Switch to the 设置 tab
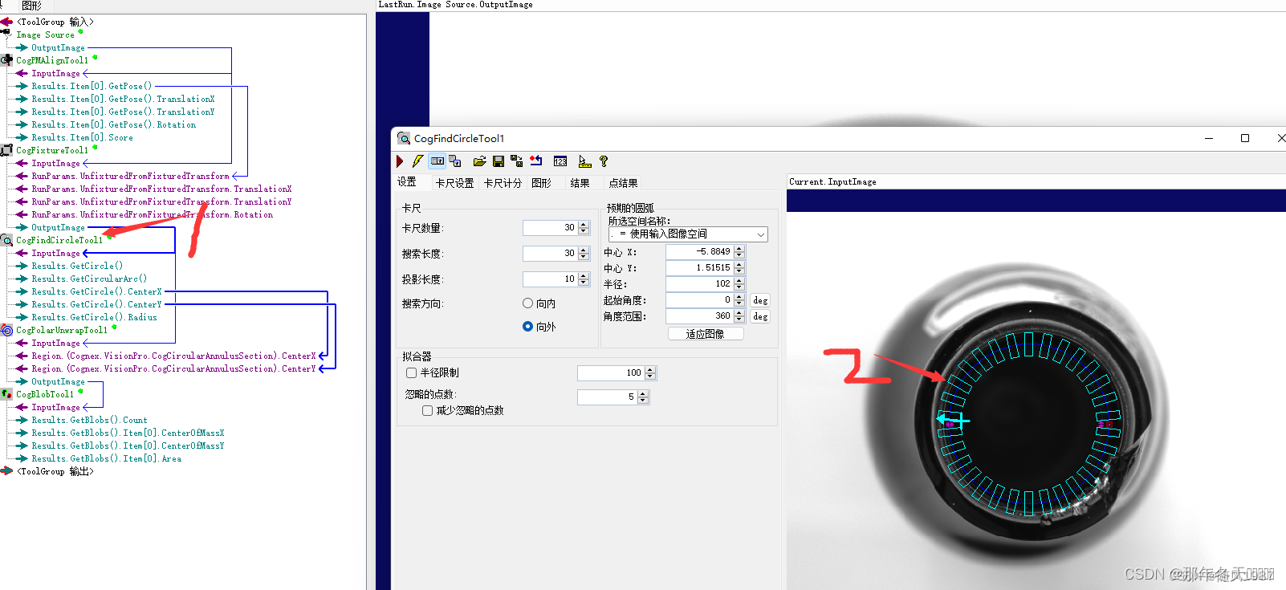Viewport: 1286px width, 590px height. [x=407, y=182]
